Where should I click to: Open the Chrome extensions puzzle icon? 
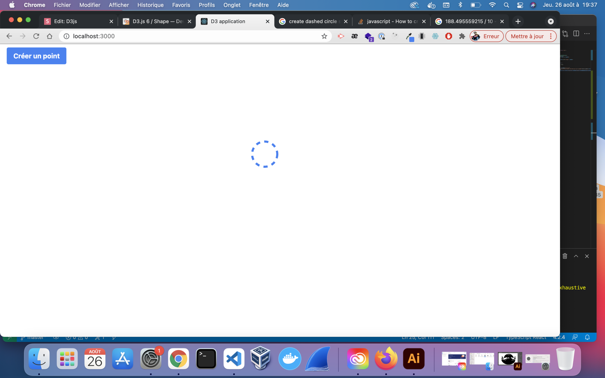(462, 36)
